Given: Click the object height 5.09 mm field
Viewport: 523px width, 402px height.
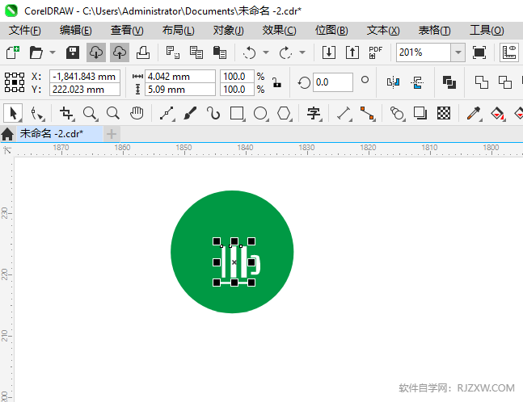Looking at the screenshot, I should coord(180,90).
